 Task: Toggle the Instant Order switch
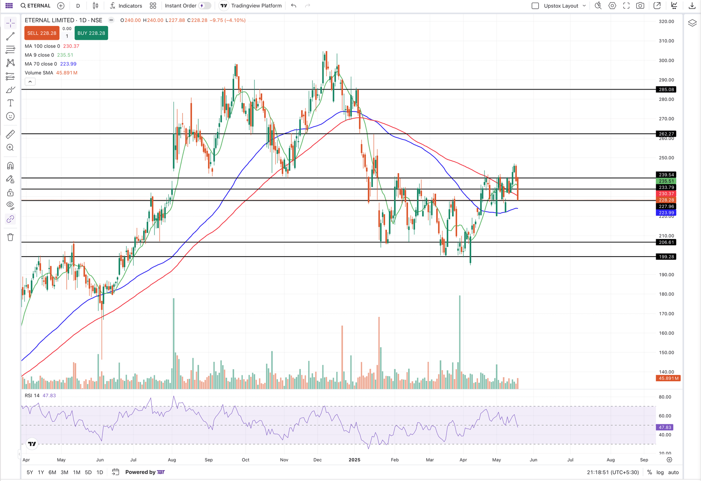click(x=205, y=6)
